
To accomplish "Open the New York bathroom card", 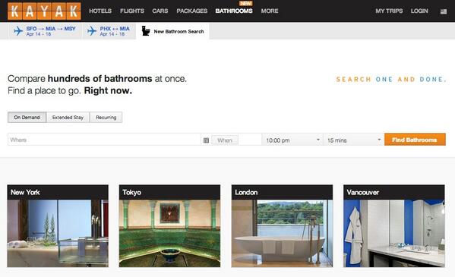I will 58,226.
